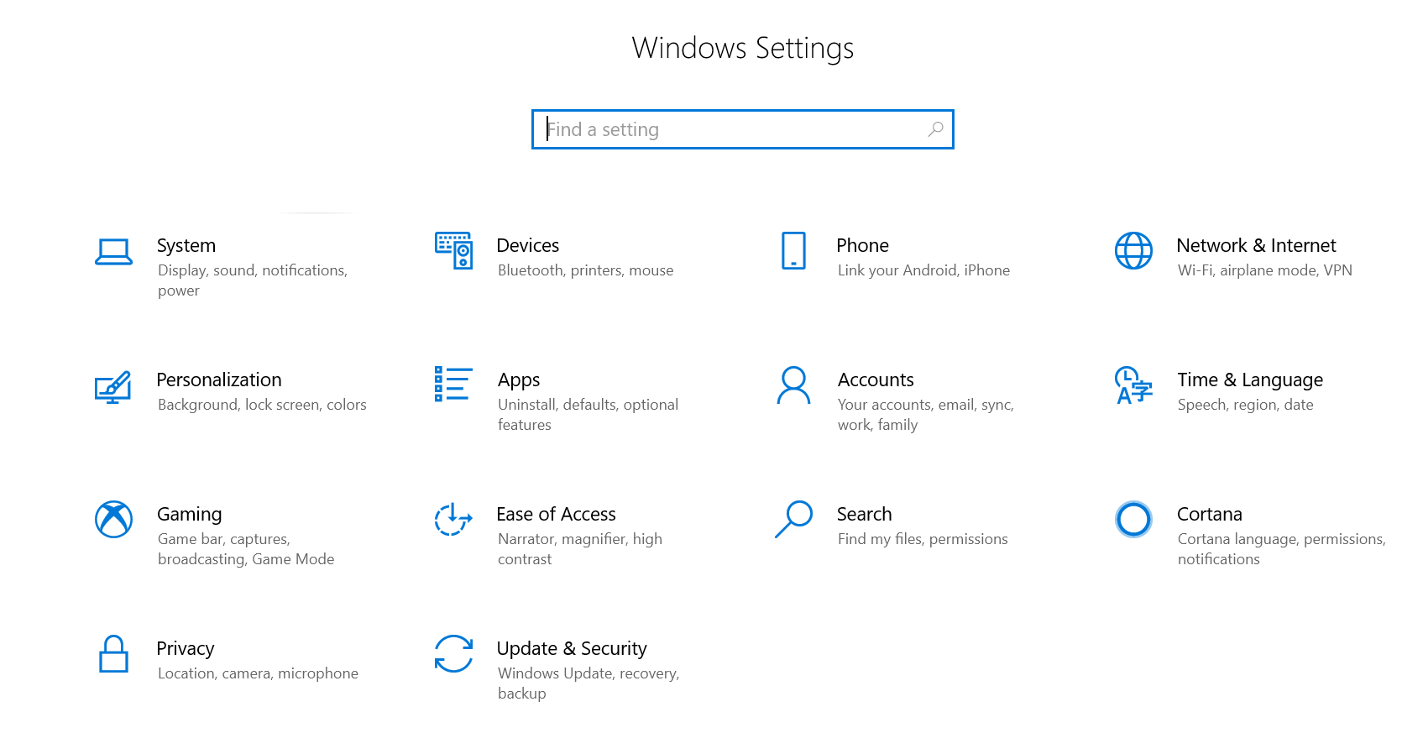Click the Update & Security refresh icon

[x=453, y=653]
